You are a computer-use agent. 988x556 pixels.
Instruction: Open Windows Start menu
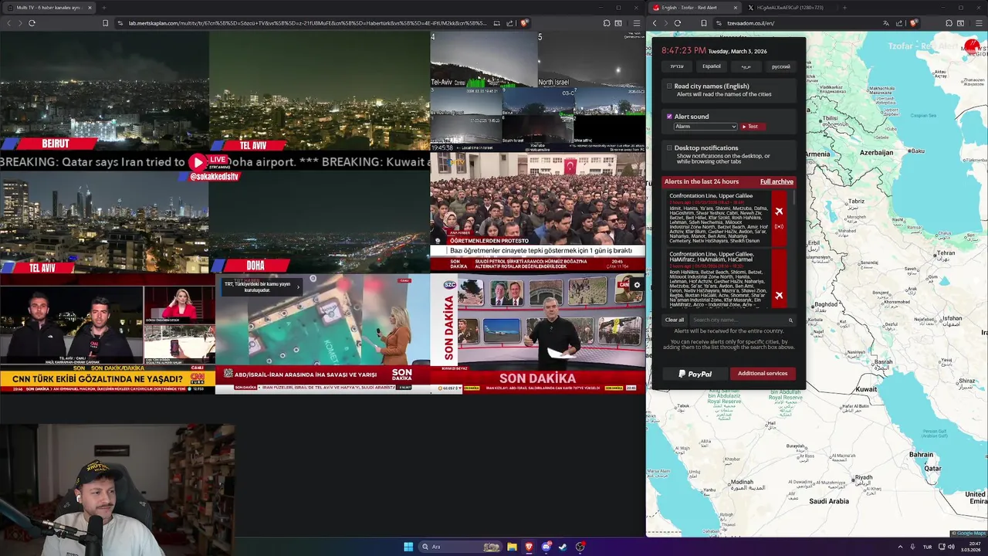tap(408, 547)
